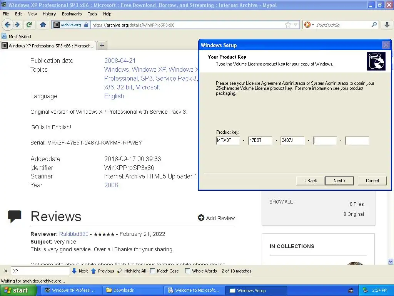394x296 pixels.
Task: Click SHOW ALL in the download options
Action: coord(281,202)
